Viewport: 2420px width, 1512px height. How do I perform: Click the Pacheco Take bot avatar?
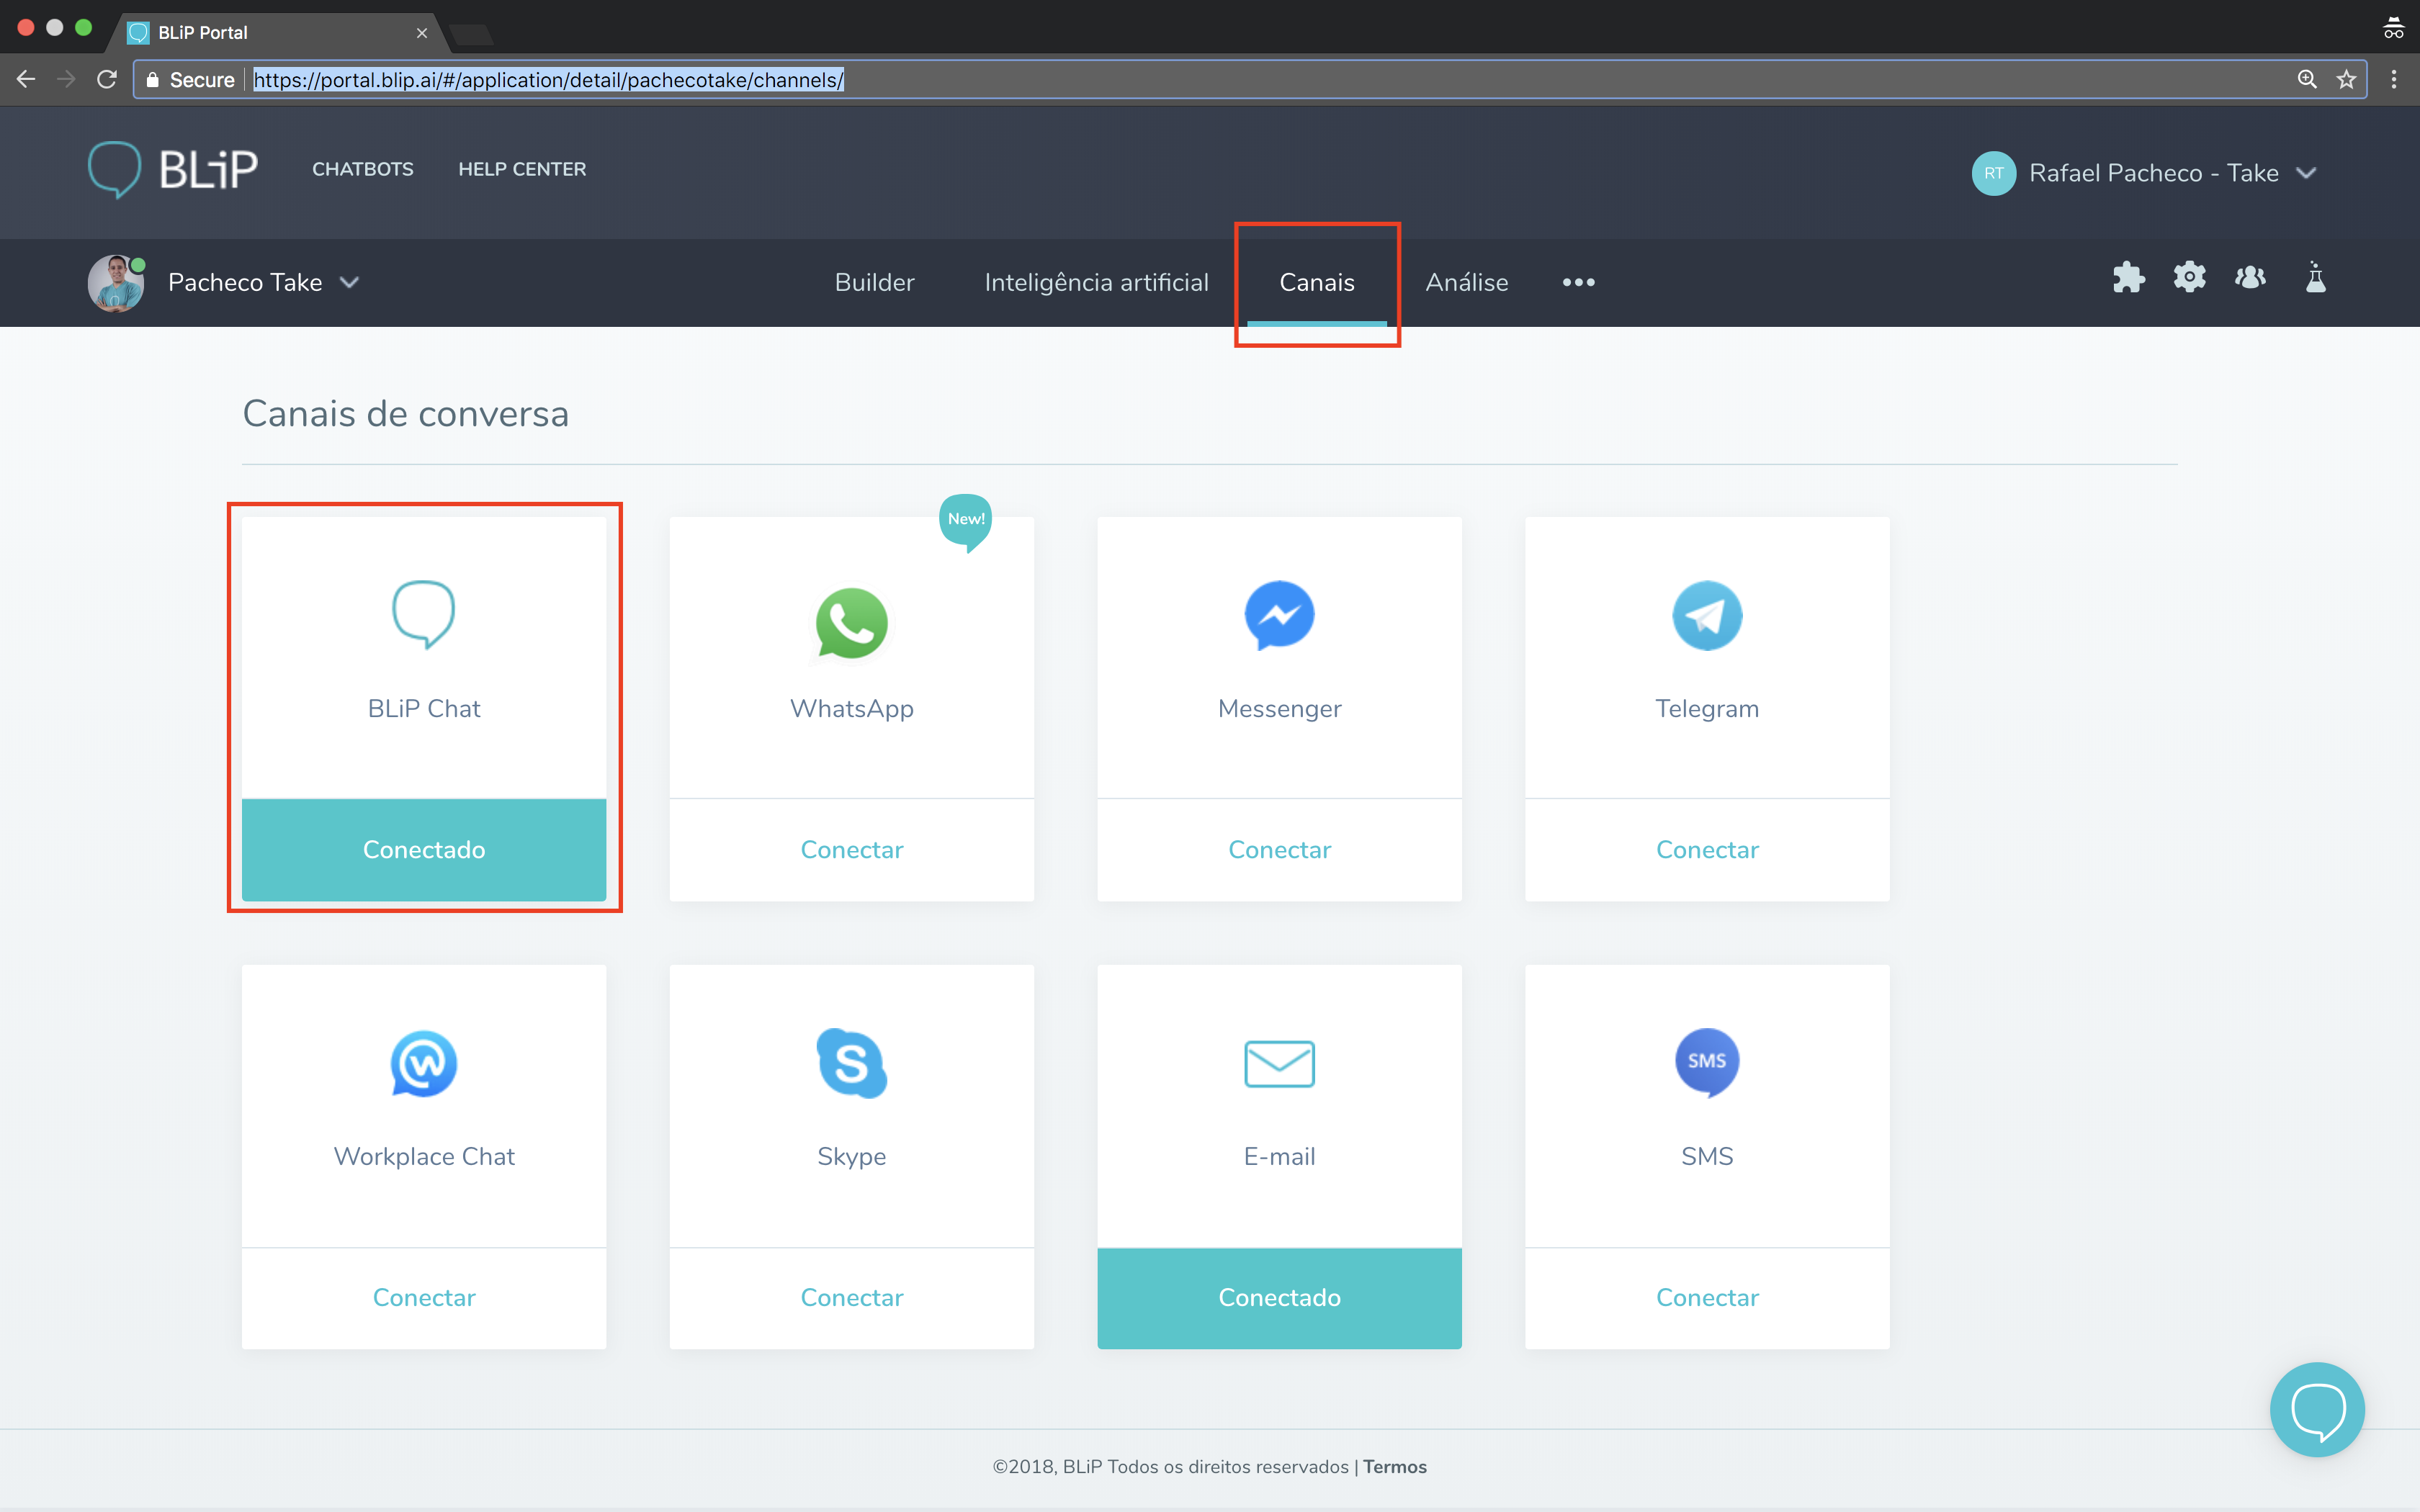(116, 283)
